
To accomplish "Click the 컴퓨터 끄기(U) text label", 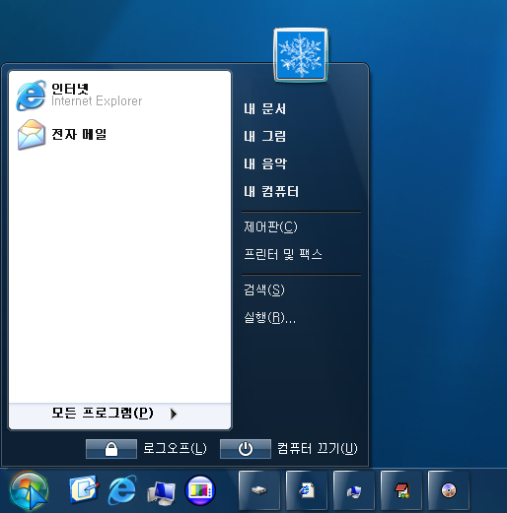I will click(x=318, y=449).
